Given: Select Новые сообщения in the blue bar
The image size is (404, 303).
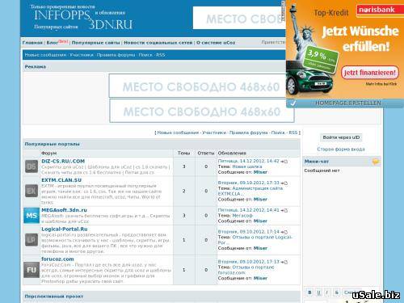Looking at the screenshot, I should pos(45,55).
